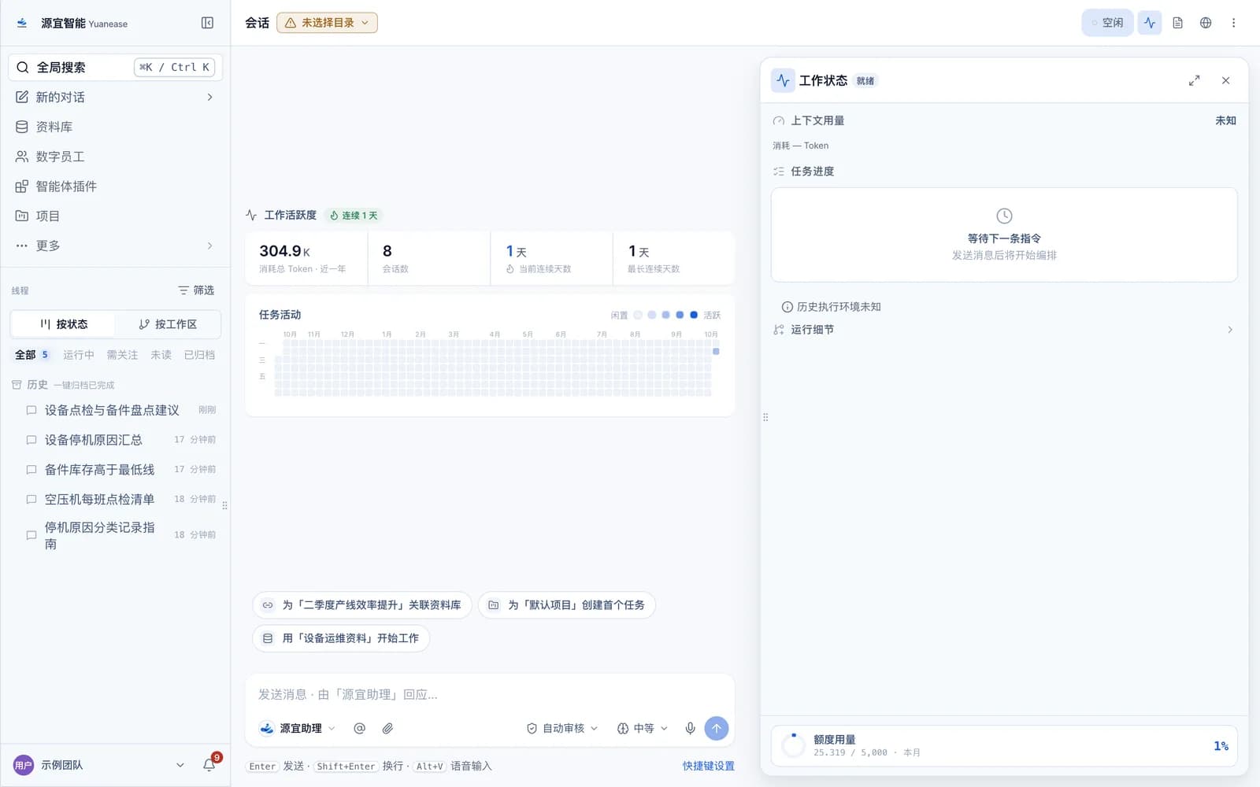Click the 会话数 stat card

pyautogui.click(x=428, y=258)
